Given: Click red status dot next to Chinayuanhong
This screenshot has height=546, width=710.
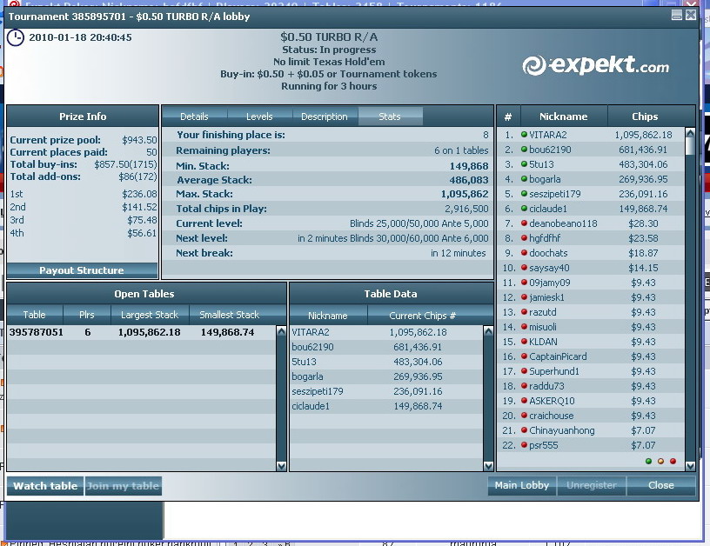Looking at the screenshot, I should pos(524,430).
